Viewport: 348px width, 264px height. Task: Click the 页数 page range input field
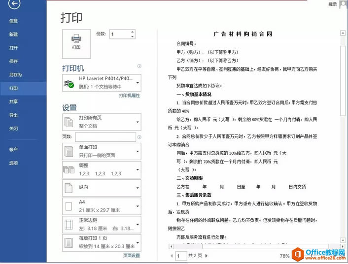point(105,137)
